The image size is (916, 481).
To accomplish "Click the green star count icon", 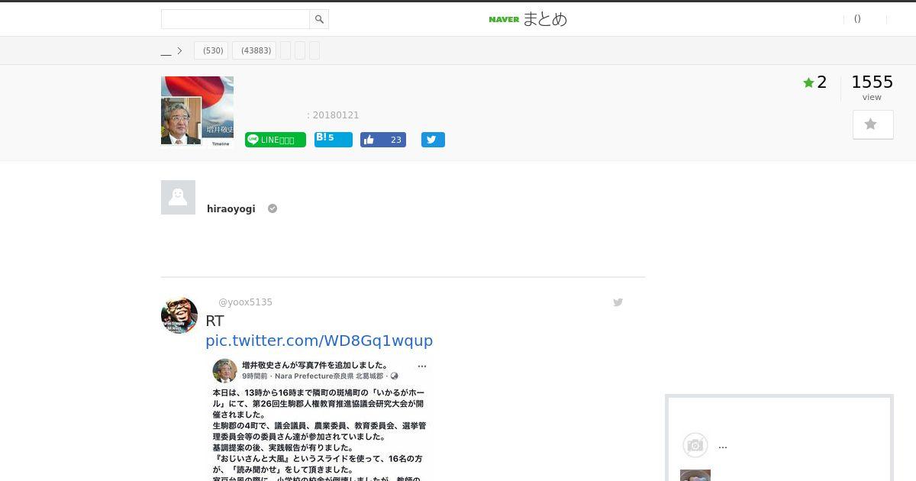I will [x=808, y=82].
